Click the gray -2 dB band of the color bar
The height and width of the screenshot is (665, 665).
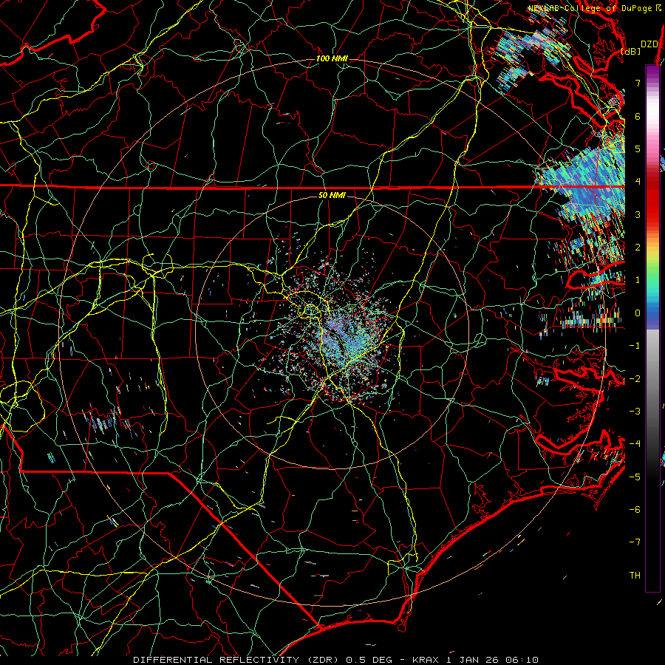652,378
